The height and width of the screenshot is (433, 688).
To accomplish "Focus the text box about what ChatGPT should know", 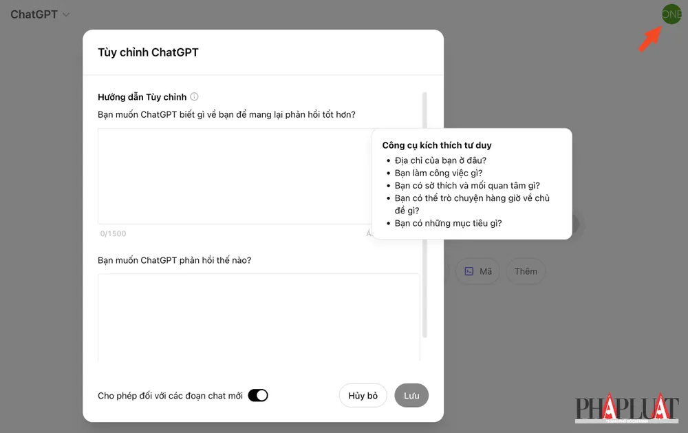I will (x=234, y=176).
